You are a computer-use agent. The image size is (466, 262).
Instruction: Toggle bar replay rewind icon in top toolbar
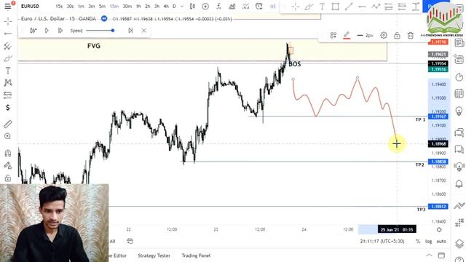coord(272,7)
